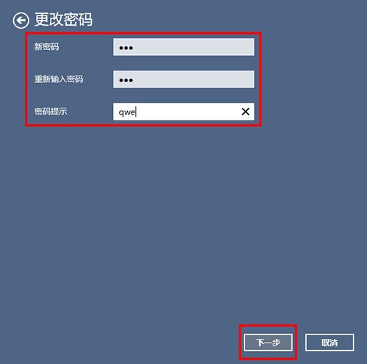This screenshot has width=367, height=364.
Task: Click the masked dots in the re-enter password field
Action: pos(126,80)
